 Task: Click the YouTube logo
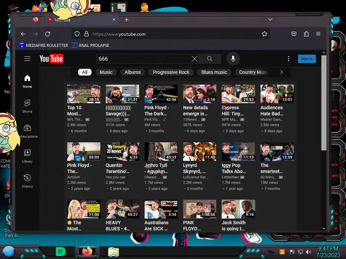[51, 59]
